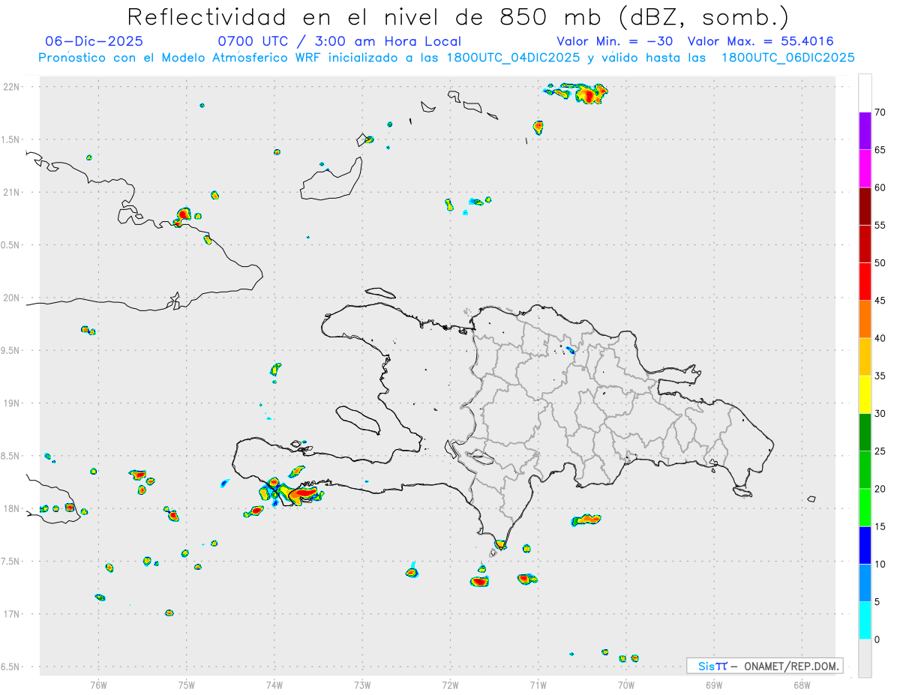The image size is (900, 695).
Task: Click the colorbar label '15'
Action: coord(880,526)
